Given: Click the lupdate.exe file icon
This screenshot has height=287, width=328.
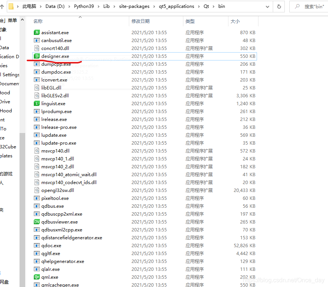Looking at the screenshot, I should [36, 135].
